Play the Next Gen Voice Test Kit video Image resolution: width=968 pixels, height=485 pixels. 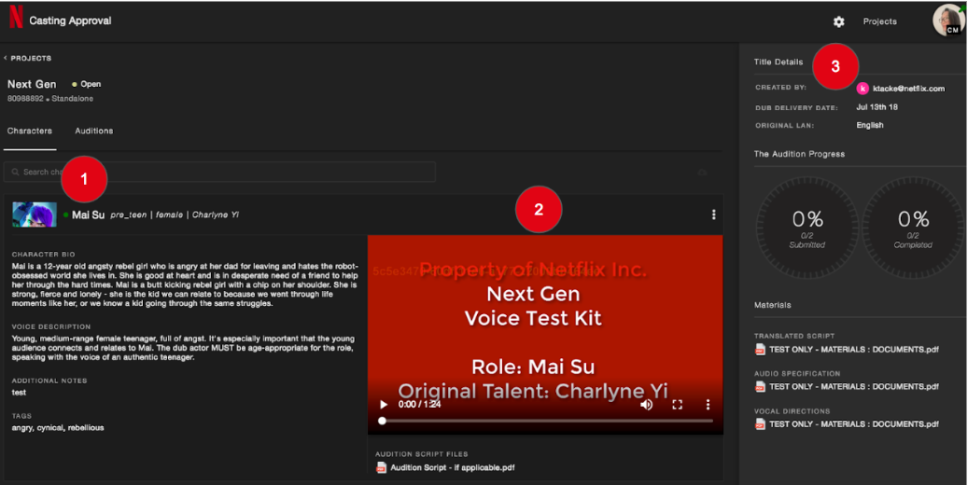pyautogui.click(x=384, y=405)
